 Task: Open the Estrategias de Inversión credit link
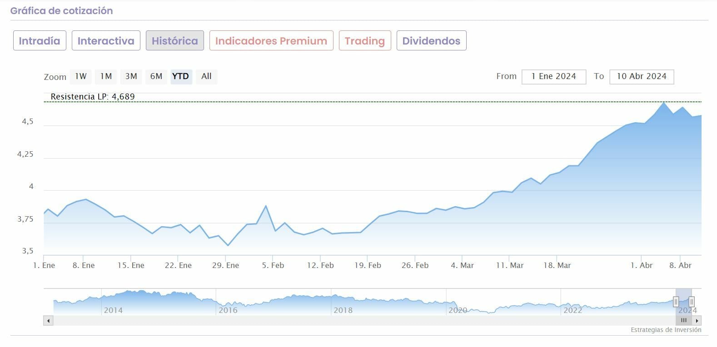666,330
